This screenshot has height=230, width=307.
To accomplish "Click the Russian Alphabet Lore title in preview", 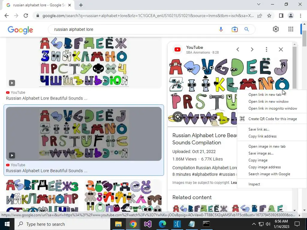I will 204,139.
